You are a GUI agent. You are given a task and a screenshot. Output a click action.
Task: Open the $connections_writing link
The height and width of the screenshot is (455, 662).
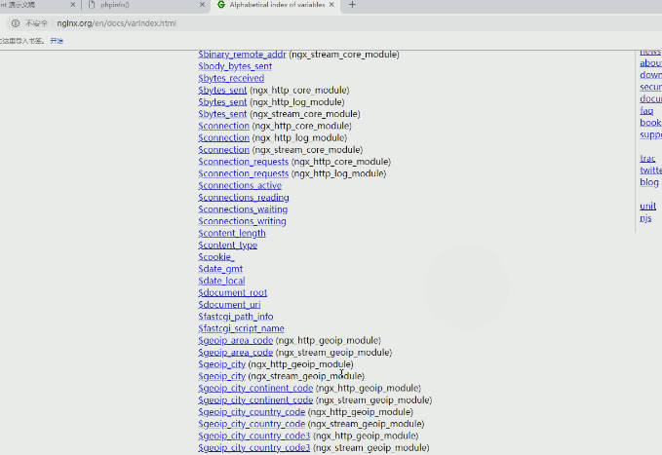[242, 221]
